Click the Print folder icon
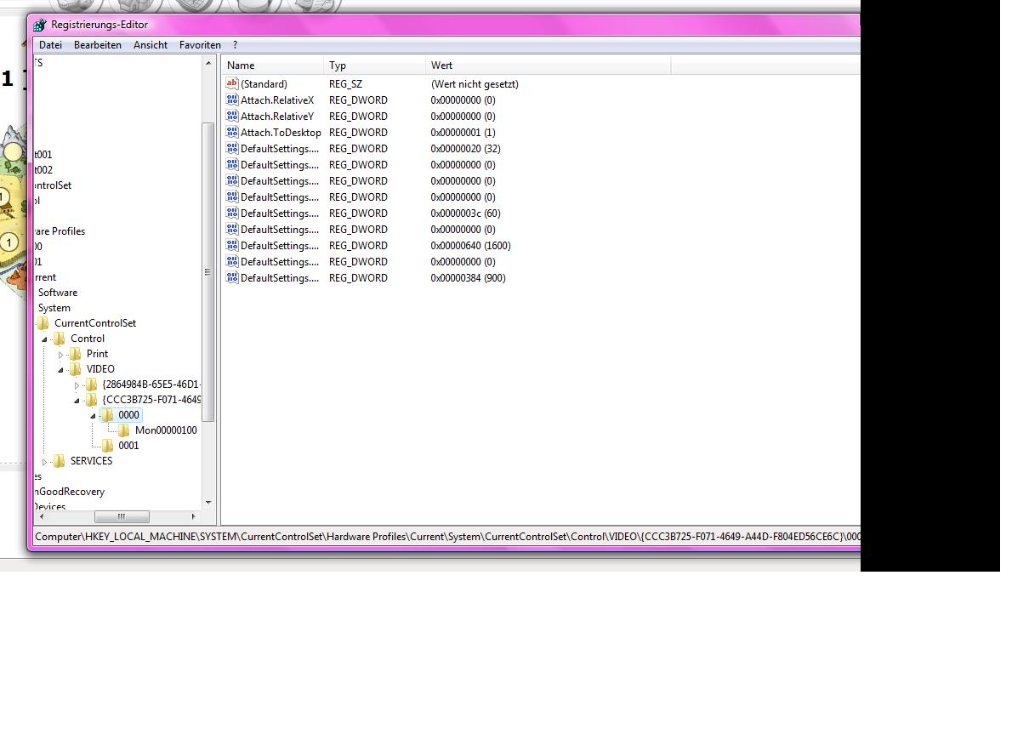 [76, 354]
